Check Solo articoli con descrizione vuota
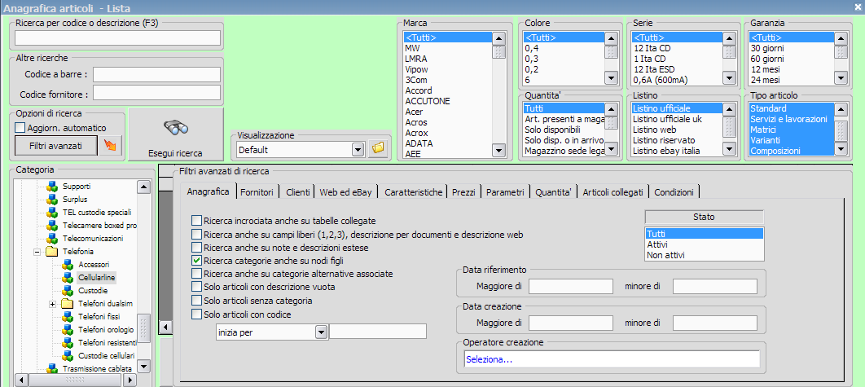 (x=196, y=287)
